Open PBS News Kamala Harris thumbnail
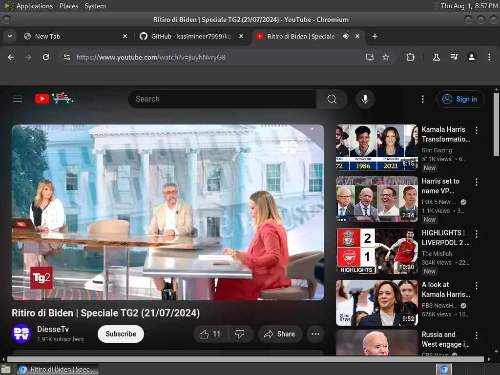Viewport: 500px width, 375px height. [x=376, y=303]
